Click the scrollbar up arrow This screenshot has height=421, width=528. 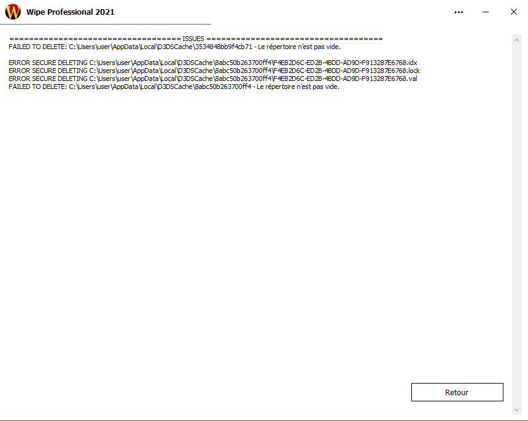(516, 40)
